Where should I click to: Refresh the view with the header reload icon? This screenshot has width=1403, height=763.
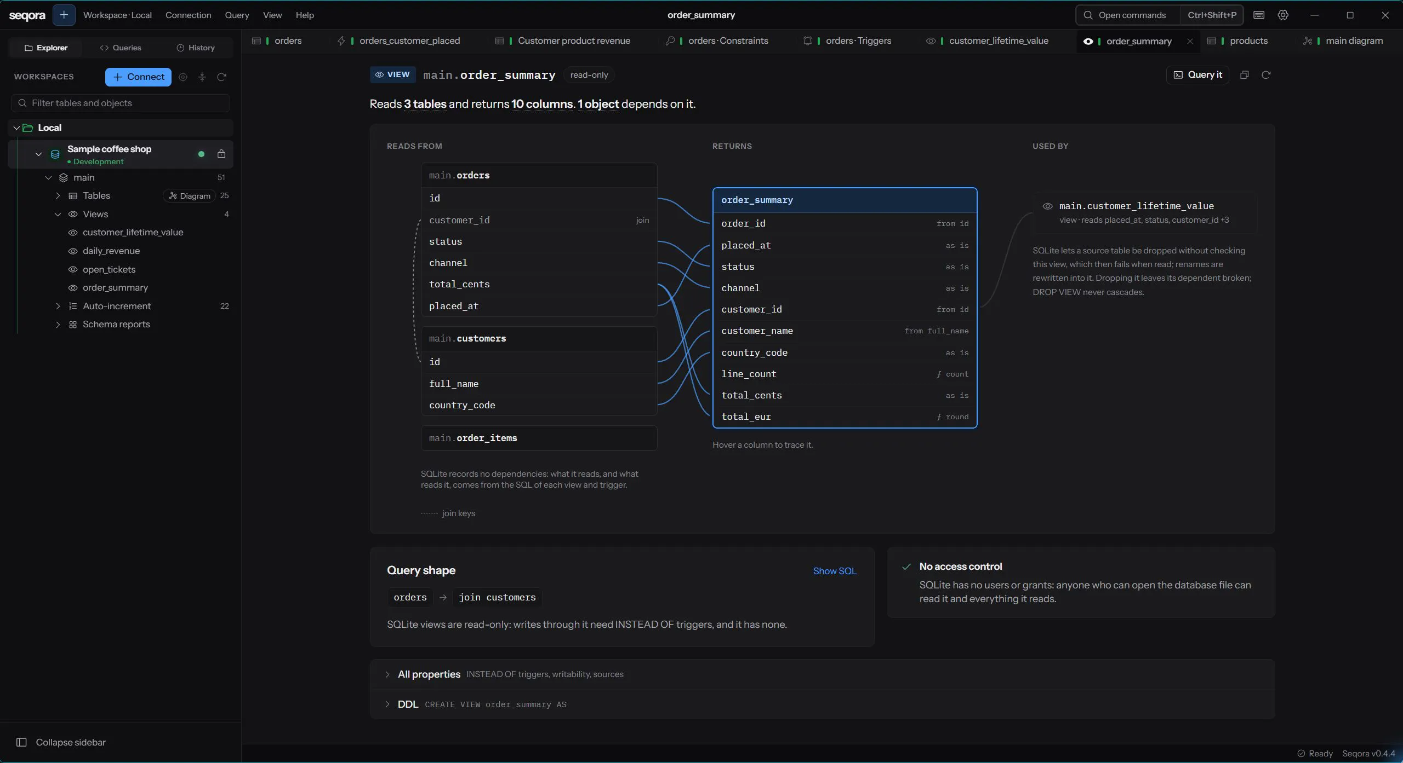(1266, 75)
